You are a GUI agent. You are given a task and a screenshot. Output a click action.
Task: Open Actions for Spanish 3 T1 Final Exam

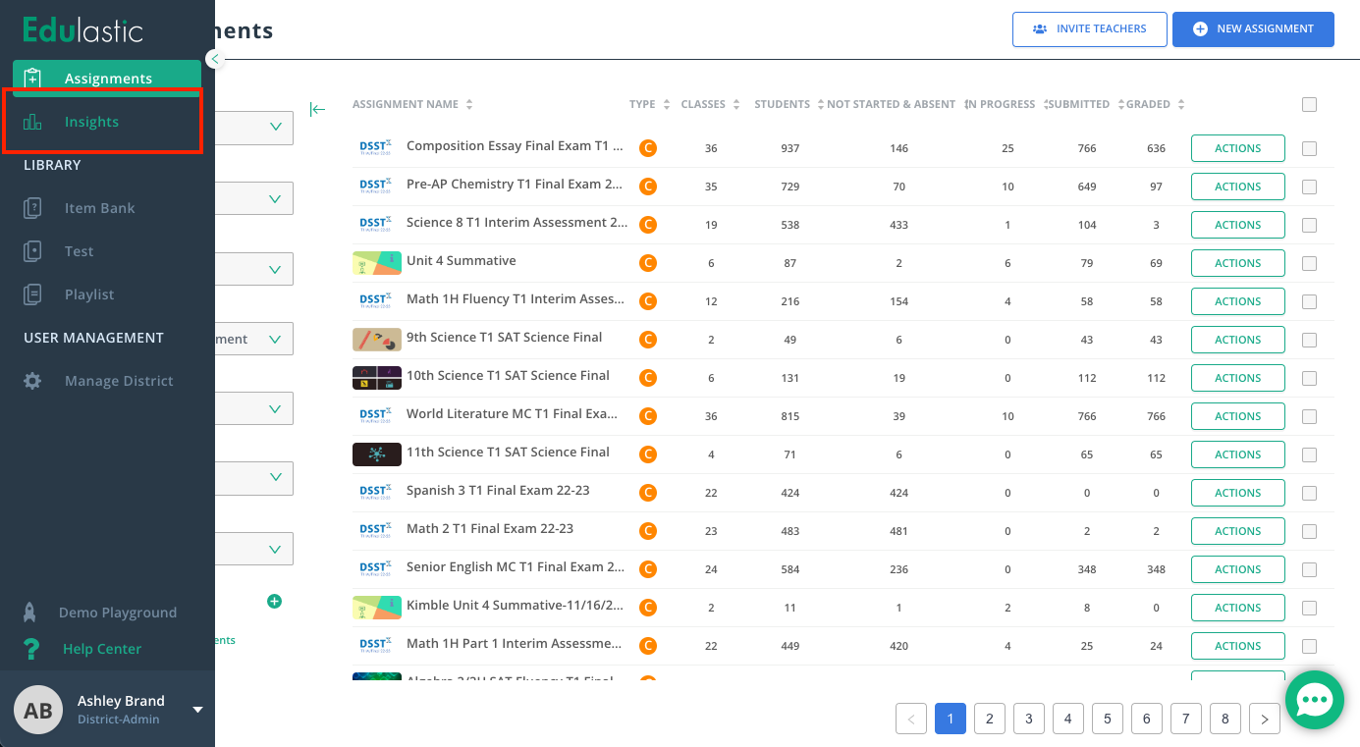click(x=1237, y=493)
